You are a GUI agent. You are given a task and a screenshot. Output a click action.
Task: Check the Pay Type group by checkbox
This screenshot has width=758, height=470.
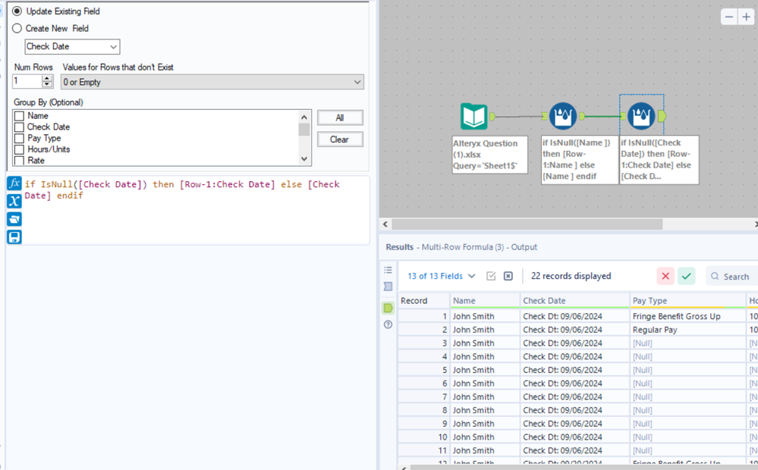click(x=20, y=139)
